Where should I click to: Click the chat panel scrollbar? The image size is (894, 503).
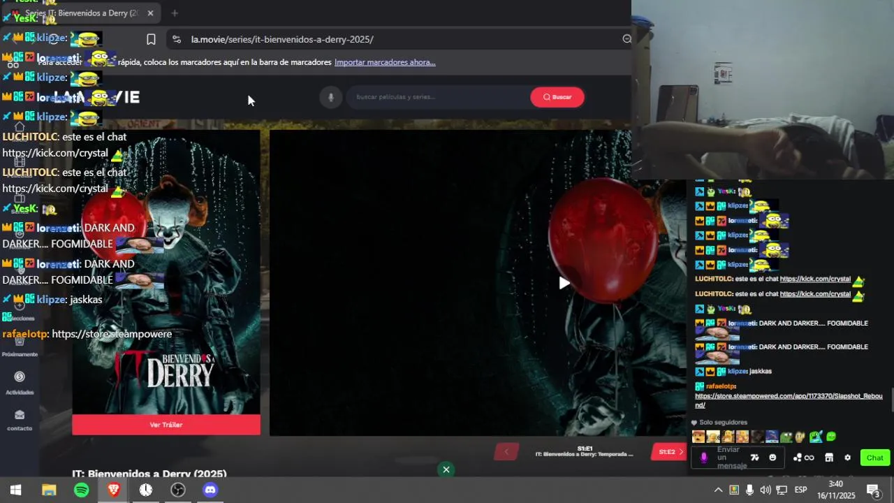[x=891, y=400]
